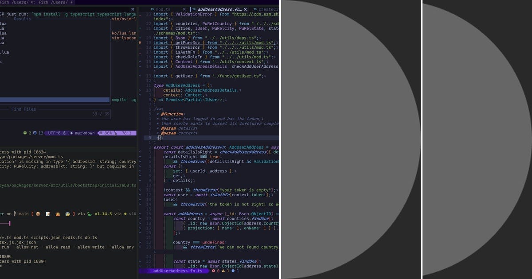Close the mod.ts tab

[x=185, y=9]
